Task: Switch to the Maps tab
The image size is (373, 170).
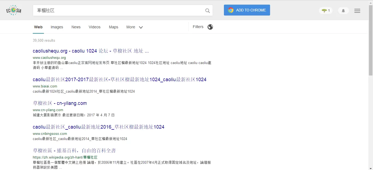Action: pos(113,27)
